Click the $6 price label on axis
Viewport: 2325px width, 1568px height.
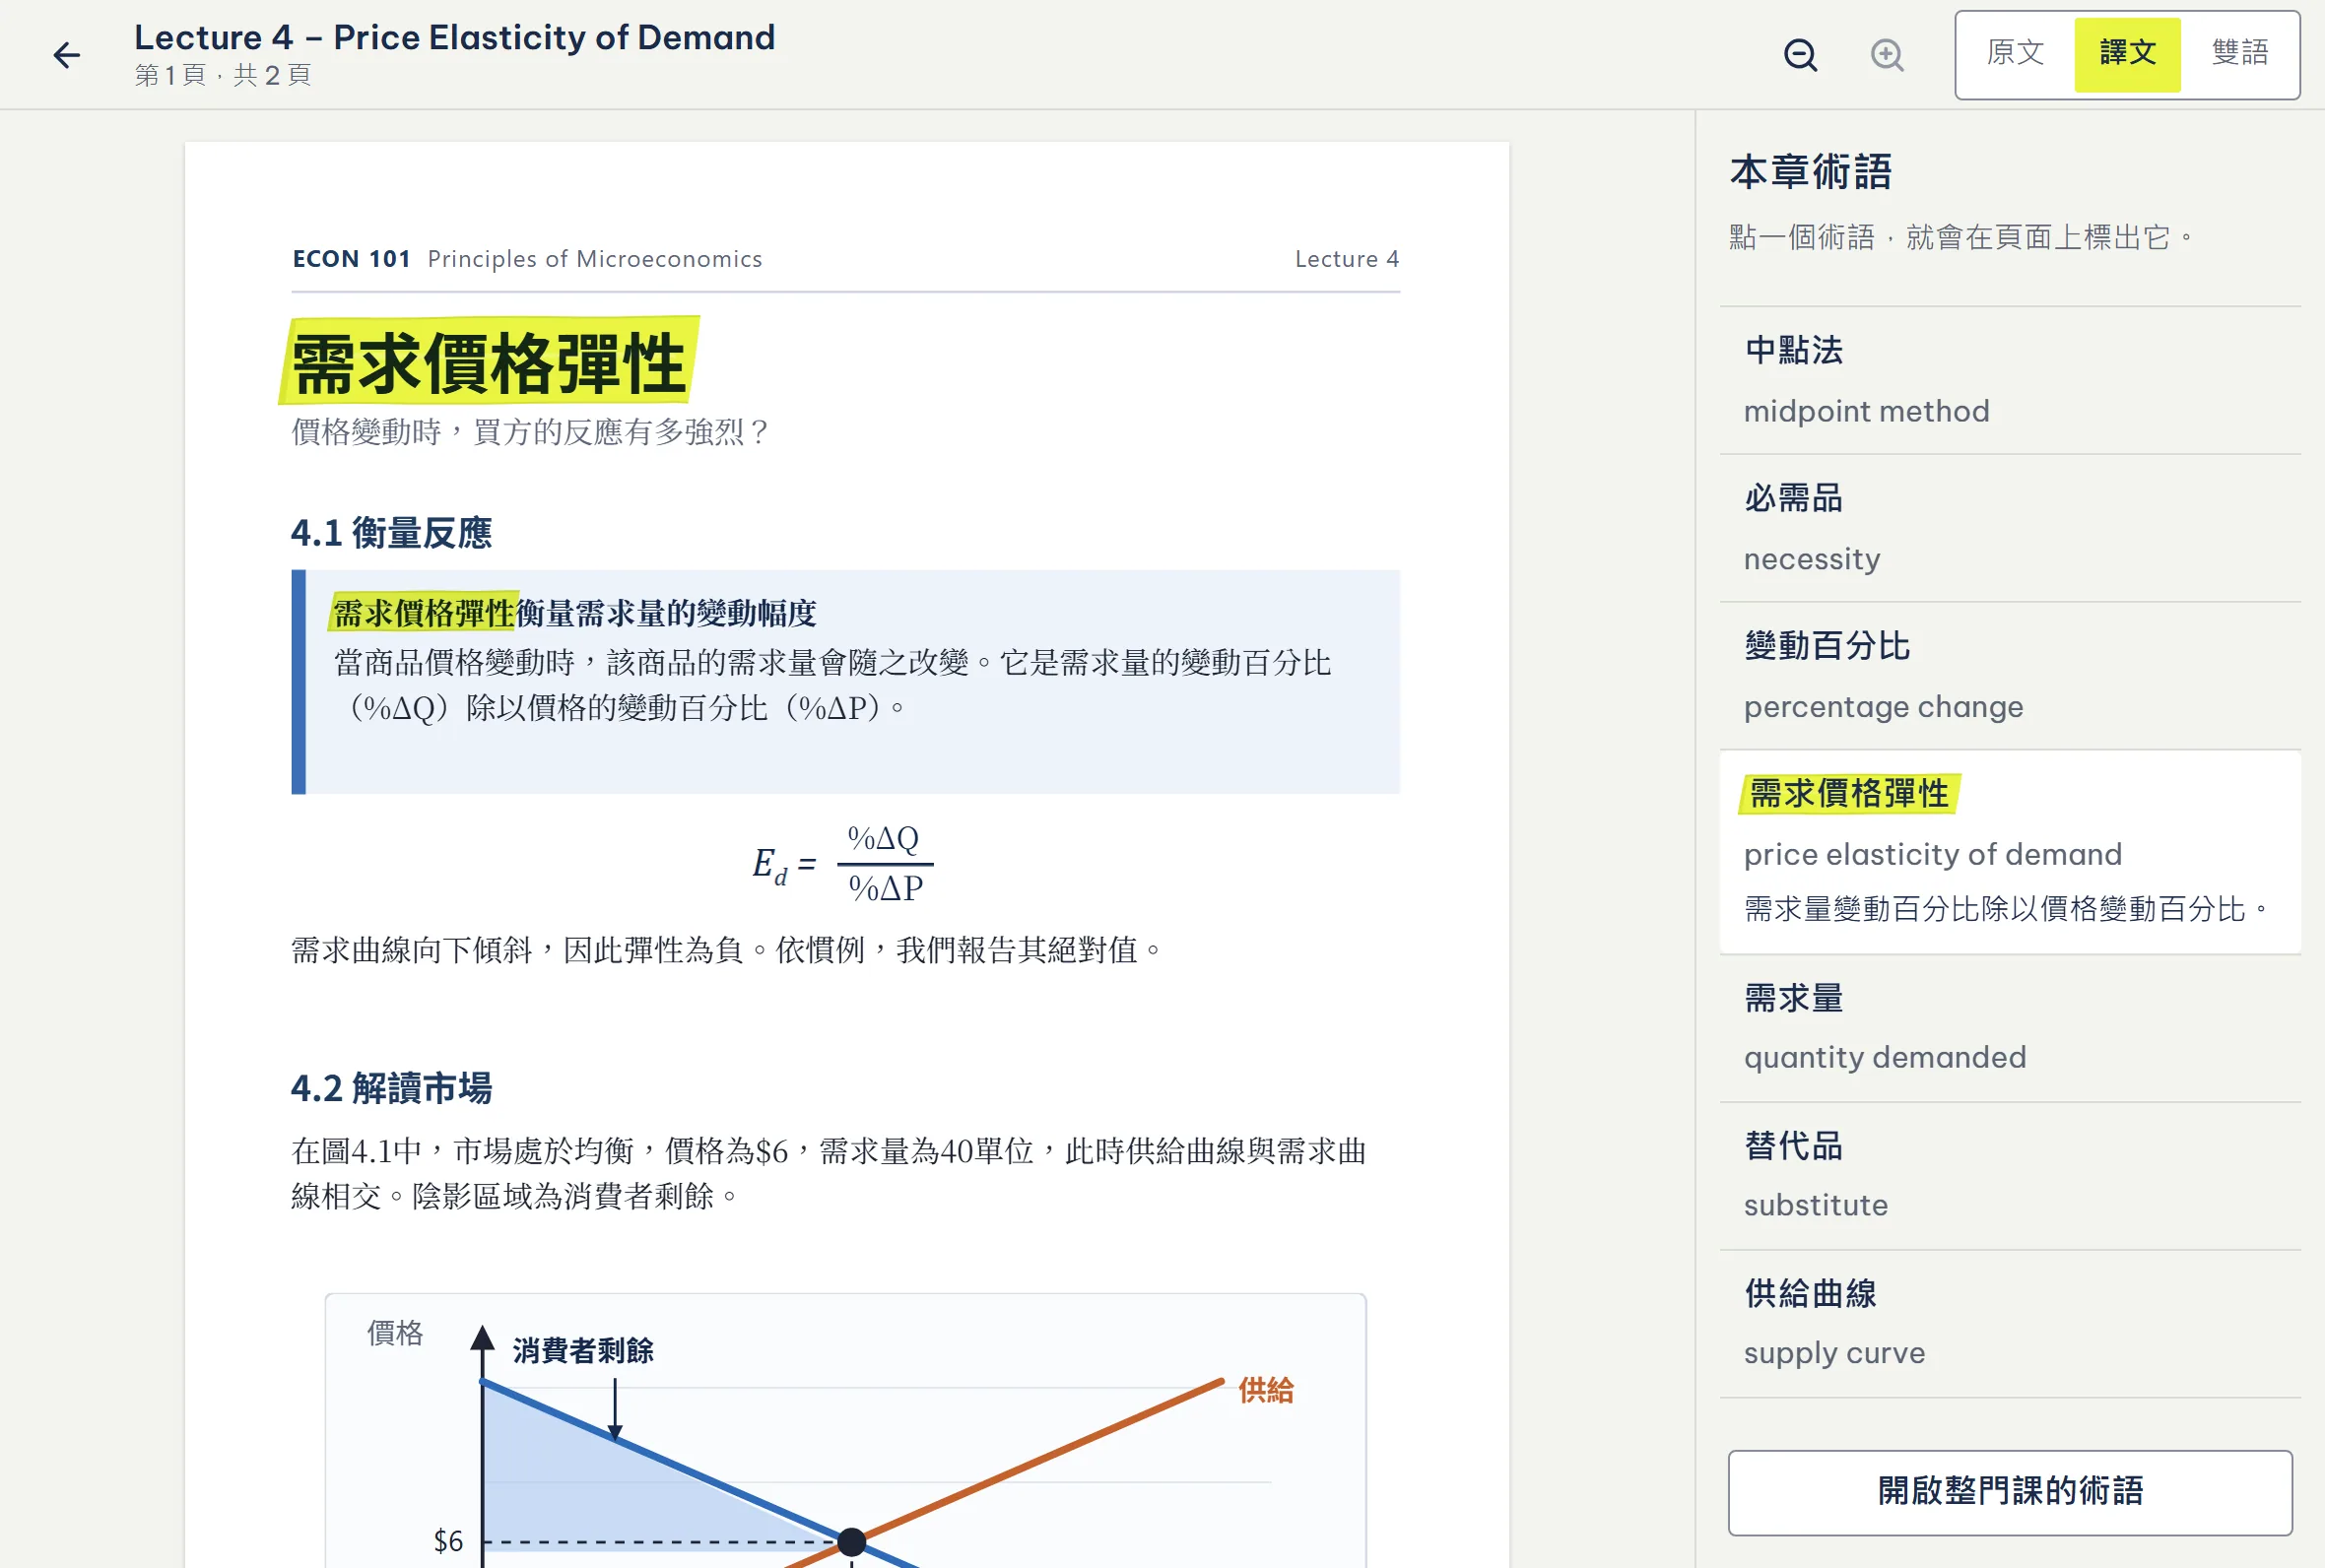[448, 1541]
